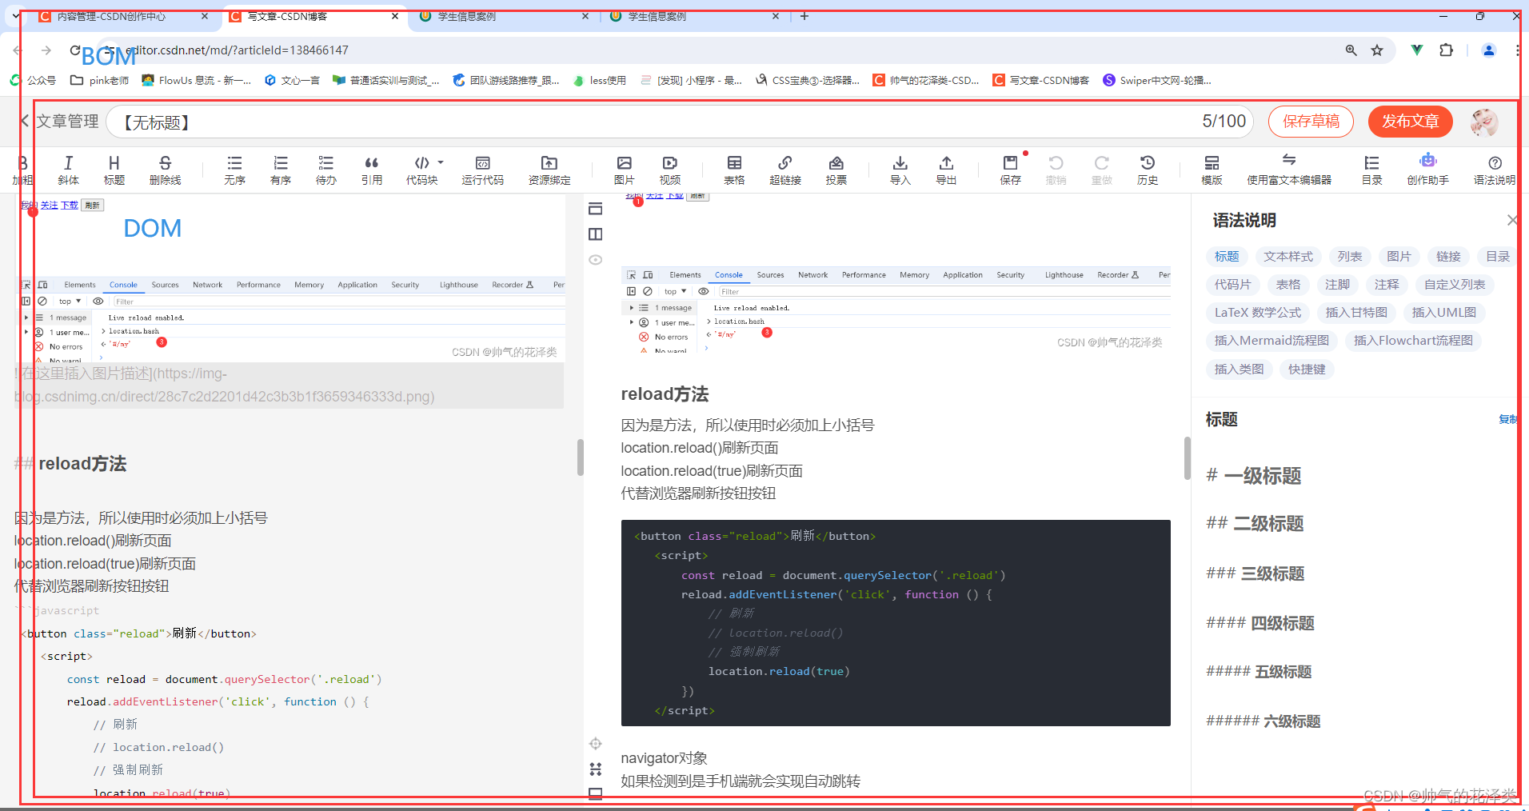Export the article with 导出
The height and width of the screenshot is (811, 1529).
[946, 170]
